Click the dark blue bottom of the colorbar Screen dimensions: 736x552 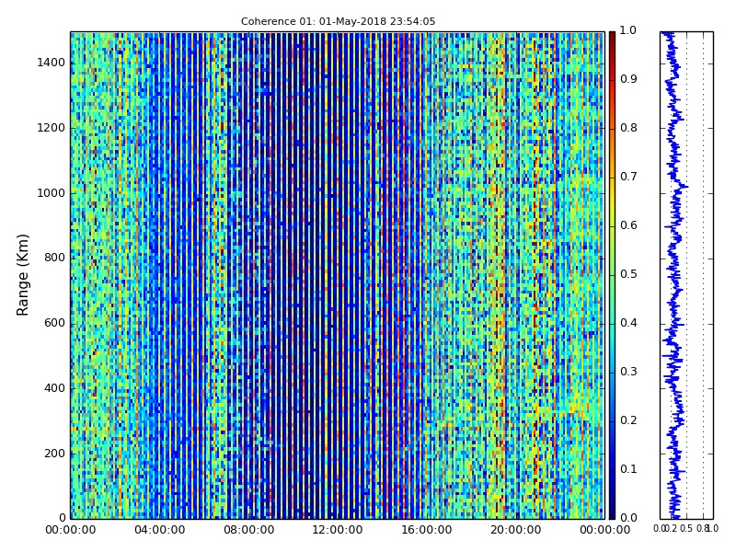pos(612,510)
